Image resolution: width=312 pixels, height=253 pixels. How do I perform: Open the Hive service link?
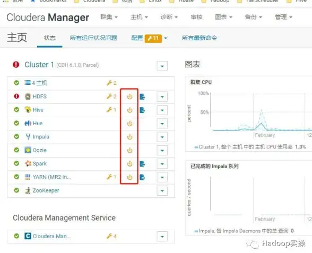pos(38,110)
